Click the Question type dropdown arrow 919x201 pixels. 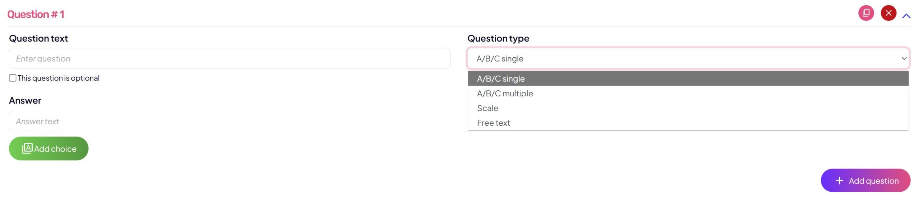pyautogui.click(x=904, y=58)
